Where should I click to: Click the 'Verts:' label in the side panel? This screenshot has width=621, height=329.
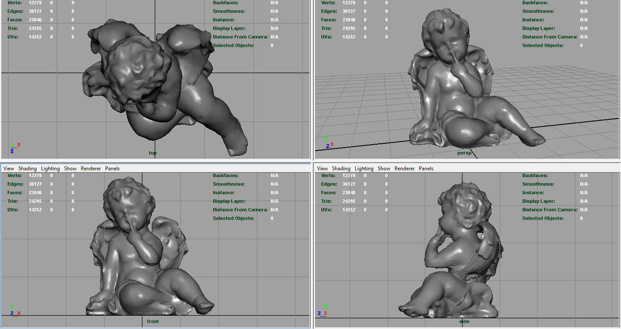[328, 175]
